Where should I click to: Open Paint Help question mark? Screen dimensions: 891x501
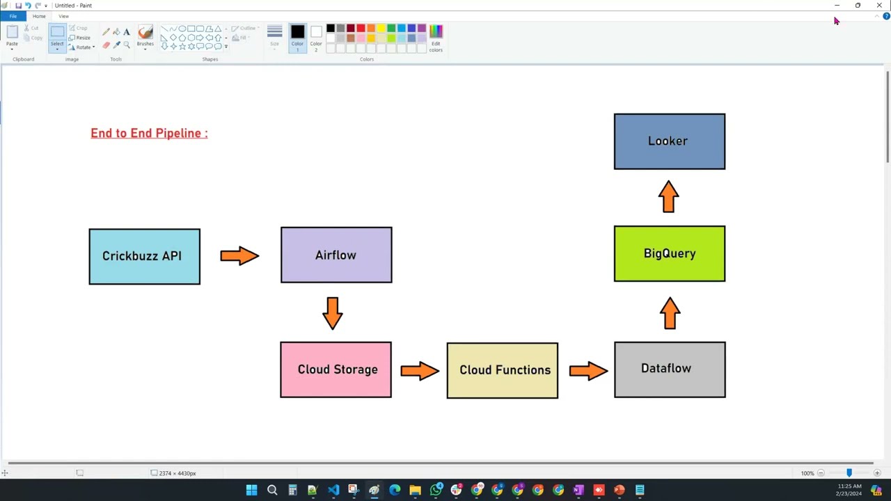[886, 16]
